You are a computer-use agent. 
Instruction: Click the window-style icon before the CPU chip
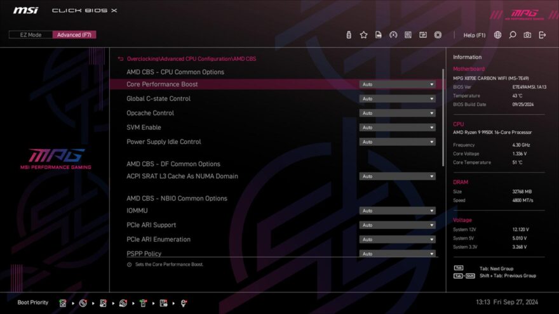(x=423, y=34)
